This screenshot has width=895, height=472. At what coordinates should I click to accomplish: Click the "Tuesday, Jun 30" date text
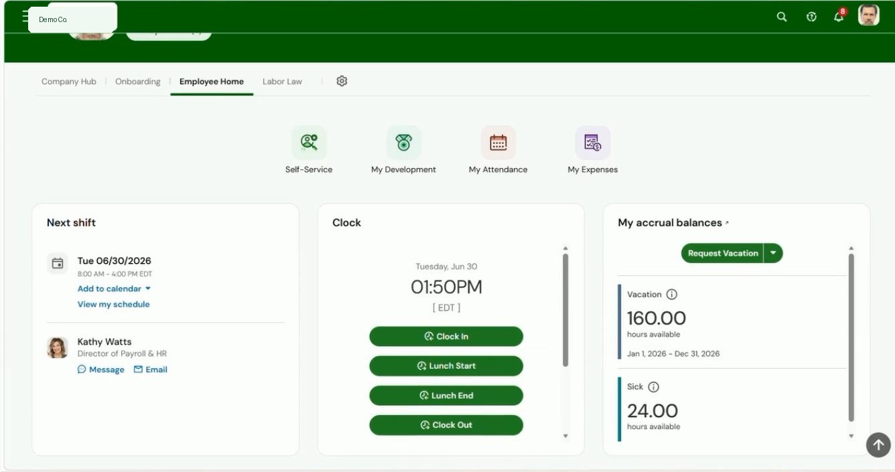[446, 266]
